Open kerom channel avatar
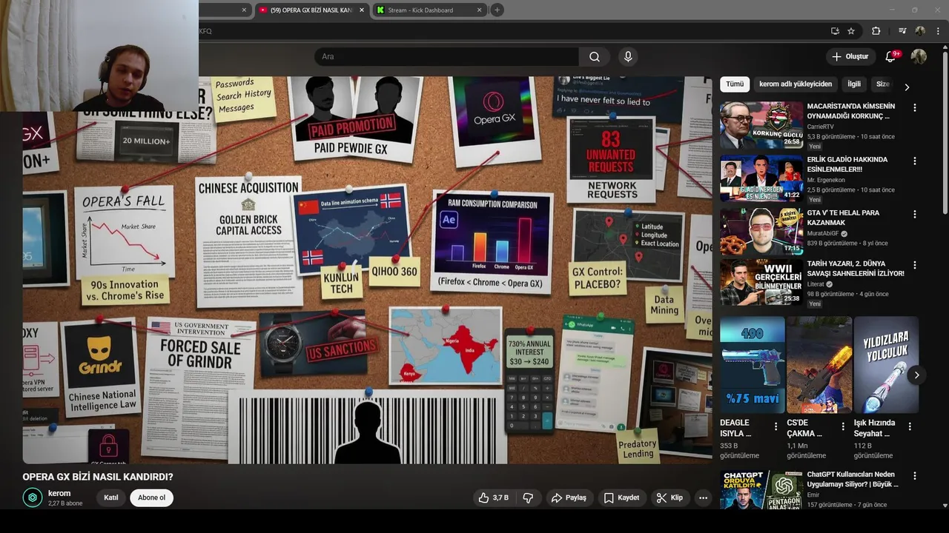 tap(33, 497)
